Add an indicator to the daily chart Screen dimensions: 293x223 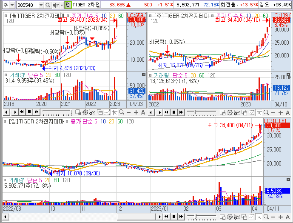(237, 217)
